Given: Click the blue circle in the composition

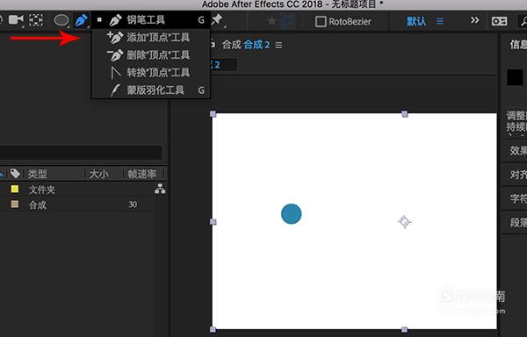Looking at the screenshot, I should point(292,214).
